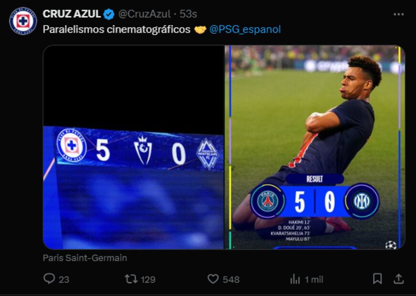Viewport: 416px width, 296px height.
Task: Click the Paralelismos cinematográficos tweet text
Action: point(117,29)
